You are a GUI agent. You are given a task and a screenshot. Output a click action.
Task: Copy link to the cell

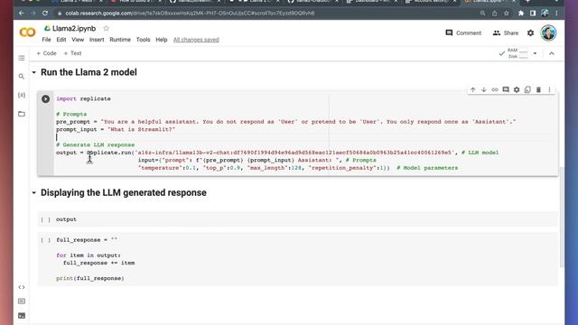[495, 90]
